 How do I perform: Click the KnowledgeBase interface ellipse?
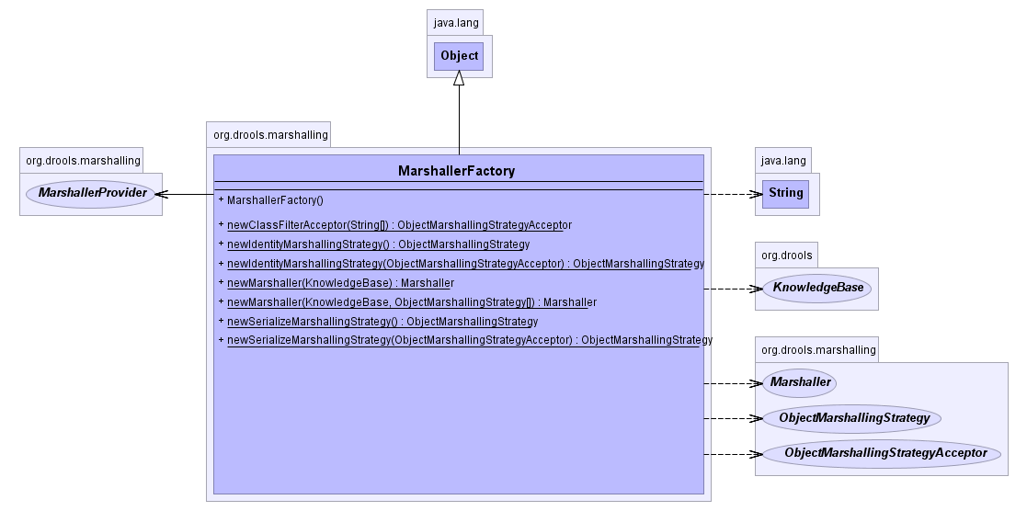817,289
